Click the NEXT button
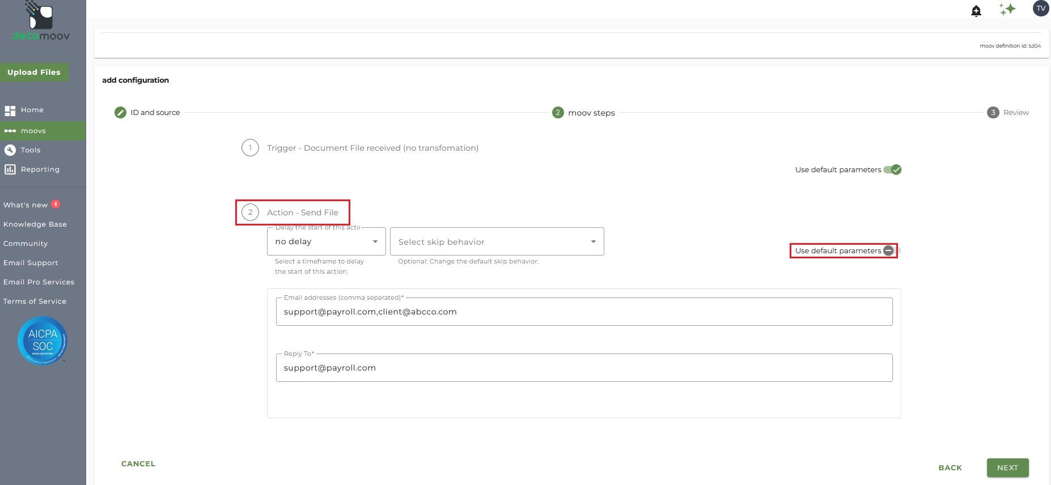Screen dimensions: 1051x485 [1008, 467]
